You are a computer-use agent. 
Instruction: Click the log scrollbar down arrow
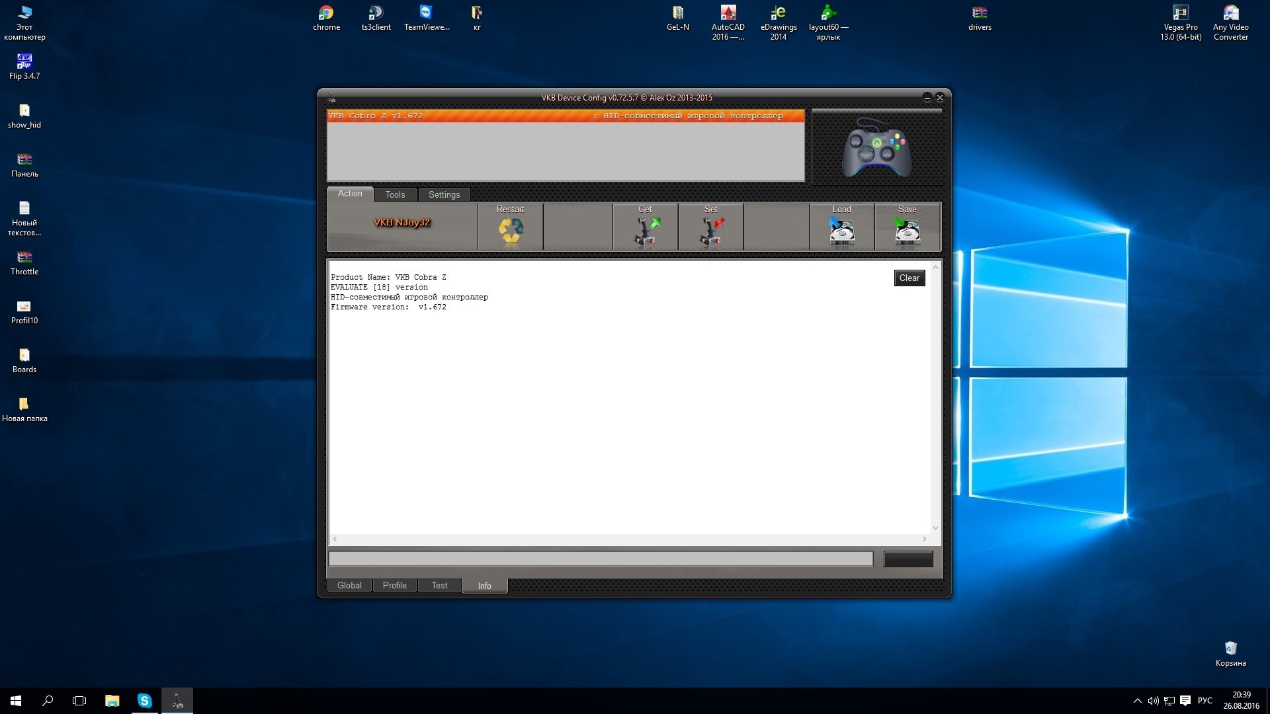click(x=935, y=528)
